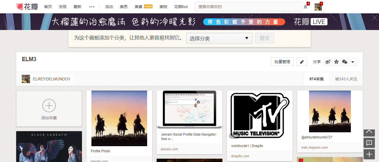The height and width of the screenshot is (162, 379).
Task: Click the plus add button bottom right
Action: 369,154
